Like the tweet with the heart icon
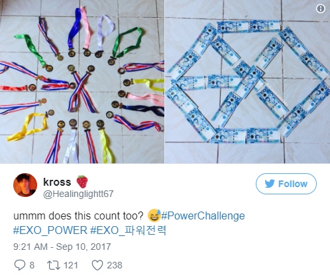 (97, 265)
